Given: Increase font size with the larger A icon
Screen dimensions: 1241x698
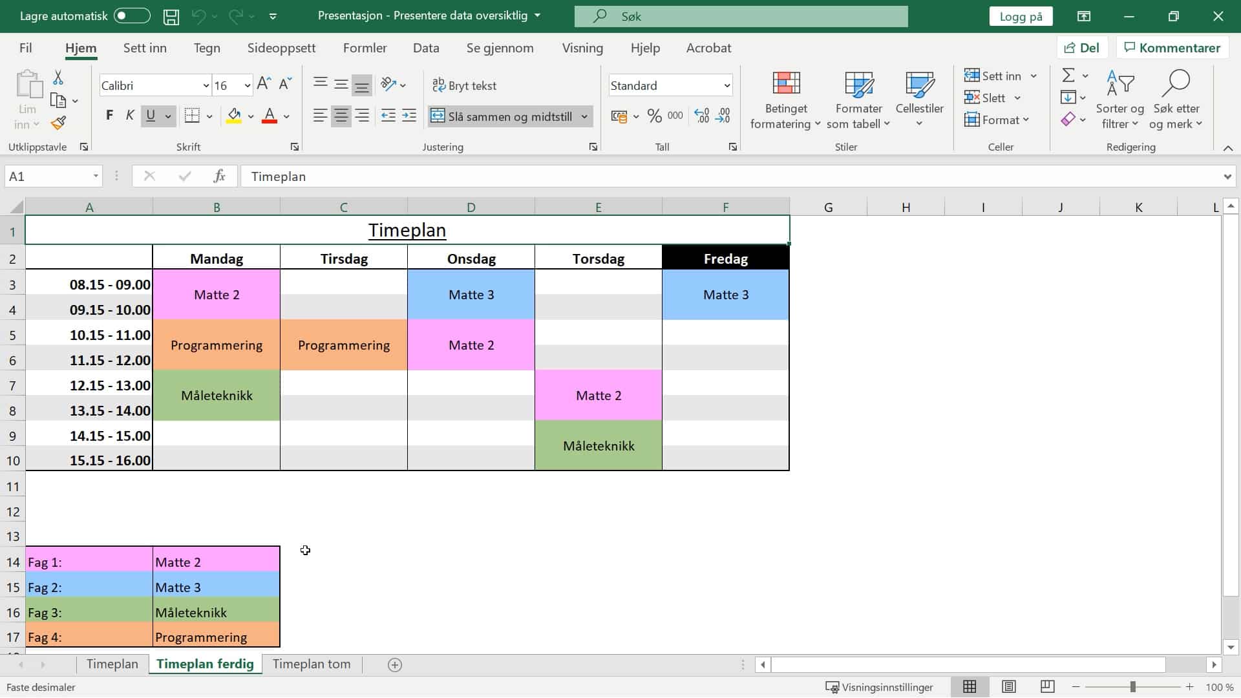Looking at the screenshot, I should click(264, 84).
